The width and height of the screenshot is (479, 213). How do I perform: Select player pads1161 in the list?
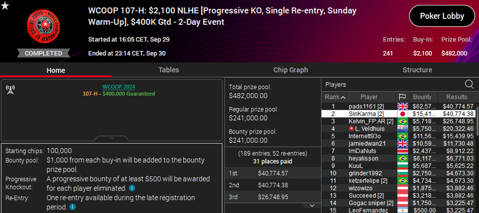click(x=398, y=106)
